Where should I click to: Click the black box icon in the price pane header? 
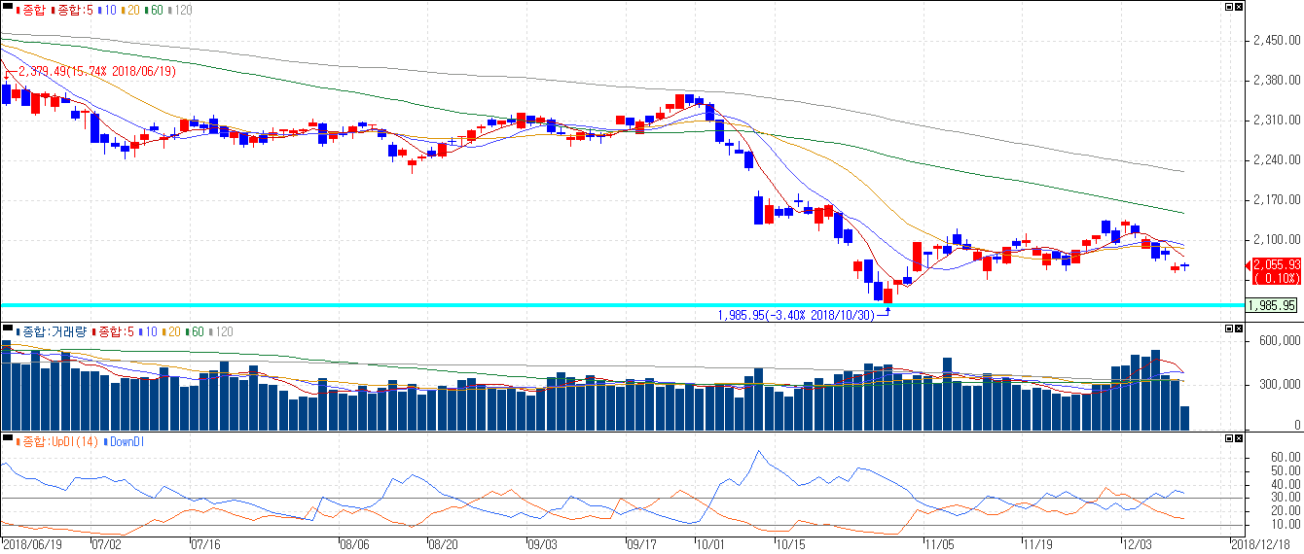(x=8, y=7)
